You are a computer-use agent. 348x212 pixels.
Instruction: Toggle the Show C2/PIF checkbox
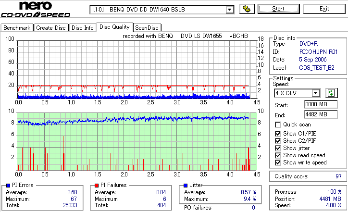pyautogui.click(x=278, y=141)
